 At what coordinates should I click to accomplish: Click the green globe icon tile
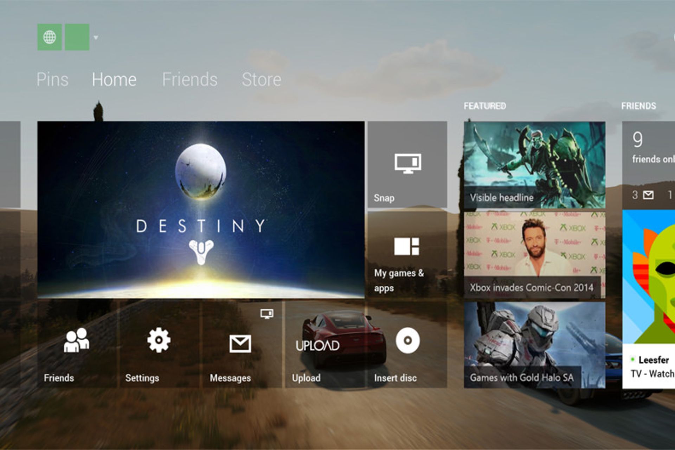[50, 37]
